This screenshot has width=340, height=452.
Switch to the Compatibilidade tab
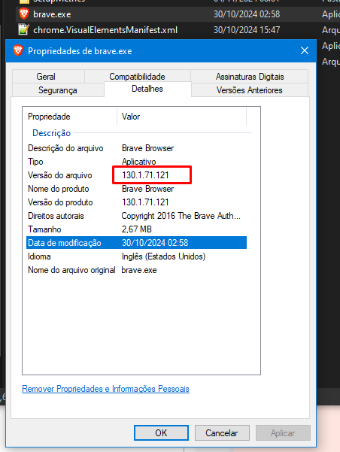click(x=137, y=77)
